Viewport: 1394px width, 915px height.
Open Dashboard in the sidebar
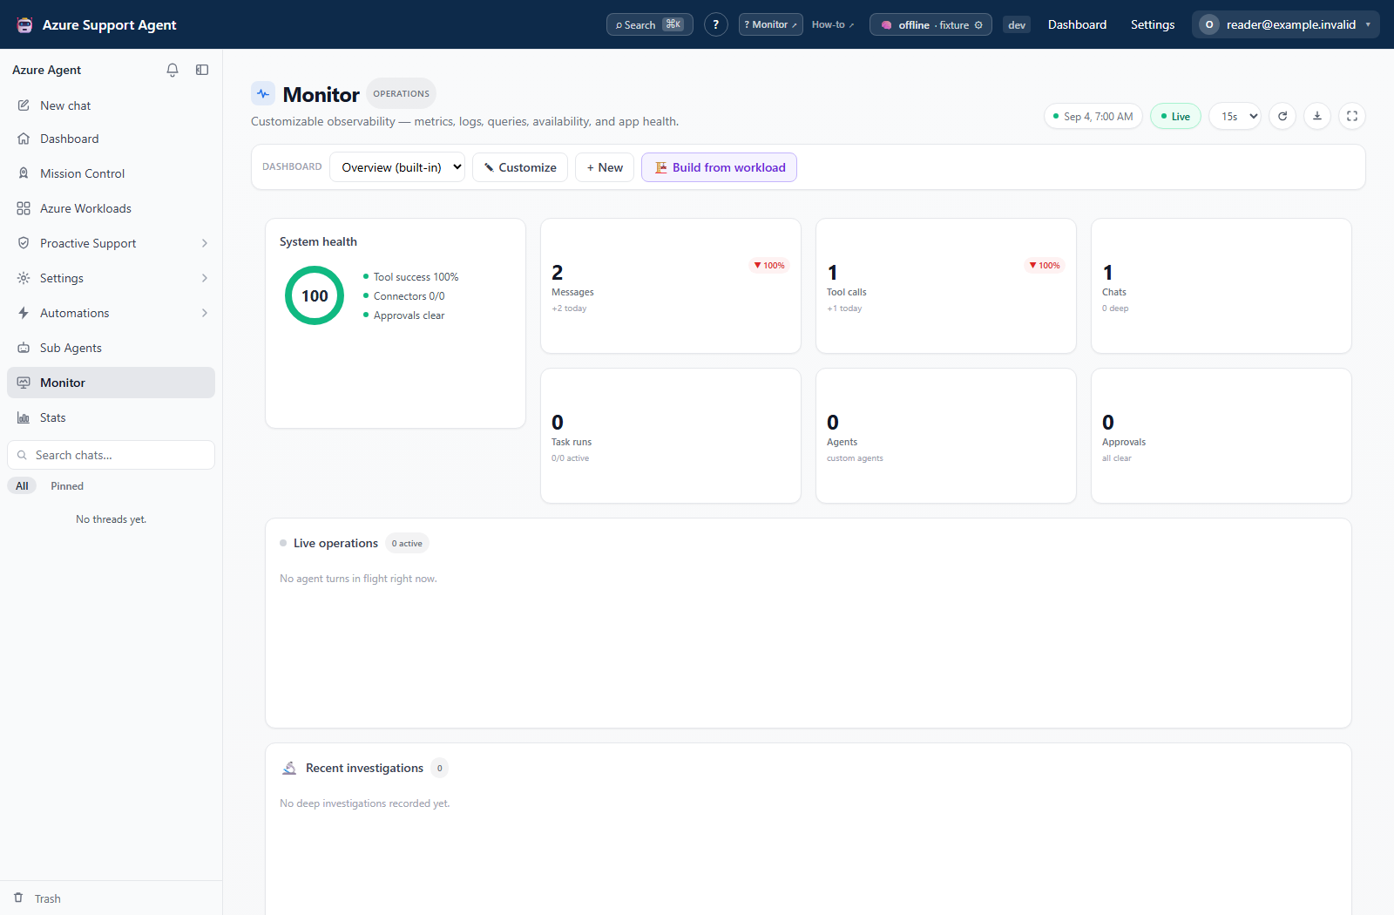tap(111, 139)
